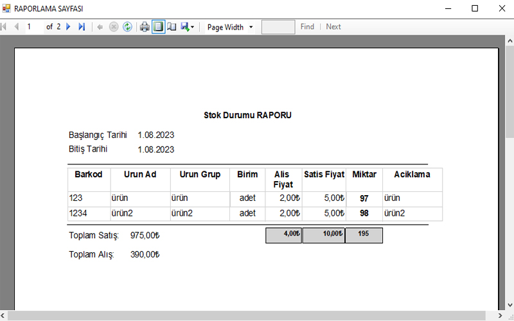Go to the previous report page
Screen dimensions: 514x321
[16, 27]
